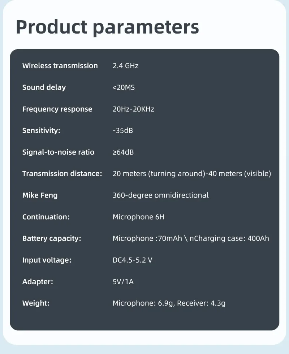Image resolution: width=289 pixels, height=354 pixels.
Task: Click the "2.4 GHz" value
Action: point(125,66)
